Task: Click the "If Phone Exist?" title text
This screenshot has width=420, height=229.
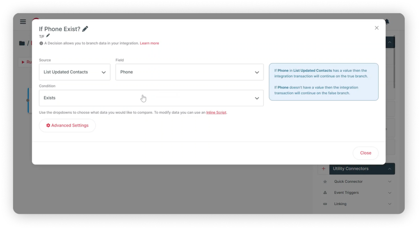Action: coord(59,29)
